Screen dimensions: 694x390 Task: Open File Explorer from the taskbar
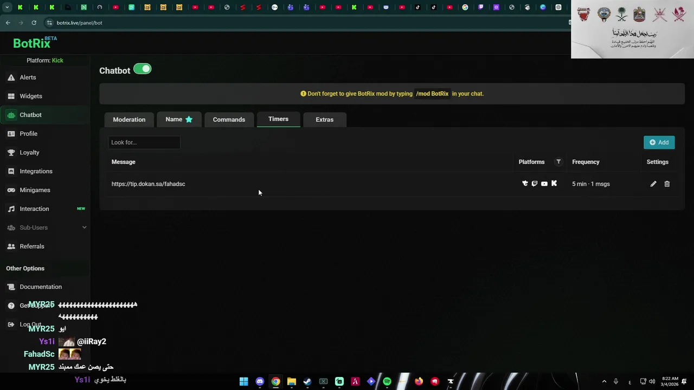(291, 382)
